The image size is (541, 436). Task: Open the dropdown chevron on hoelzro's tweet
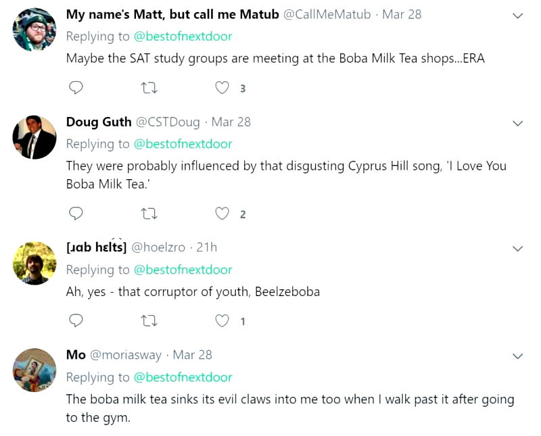click(517, 249)
